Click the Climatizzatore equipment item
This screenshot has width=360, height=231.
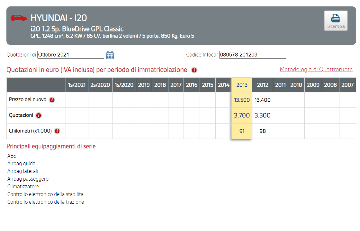(23, 186)
